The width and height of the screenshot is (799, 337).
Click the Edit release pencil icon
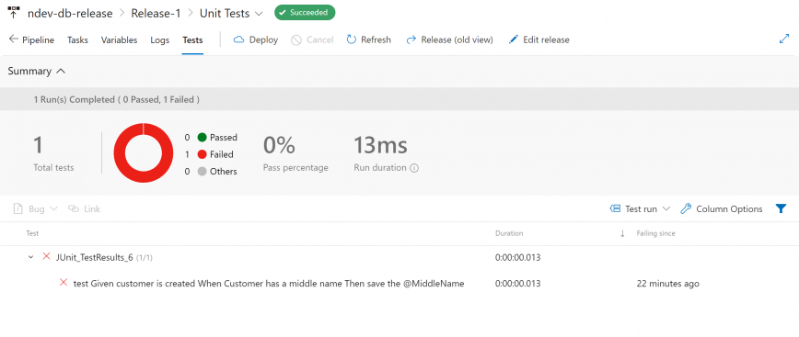click(x=513, y=39)
